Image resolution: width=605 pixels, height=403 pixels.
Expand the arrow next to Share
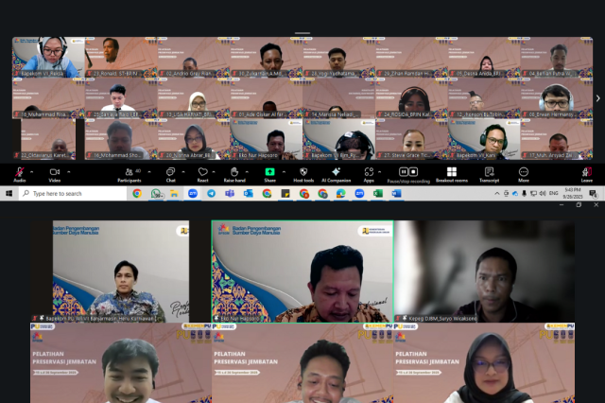(x=285, y=169)
